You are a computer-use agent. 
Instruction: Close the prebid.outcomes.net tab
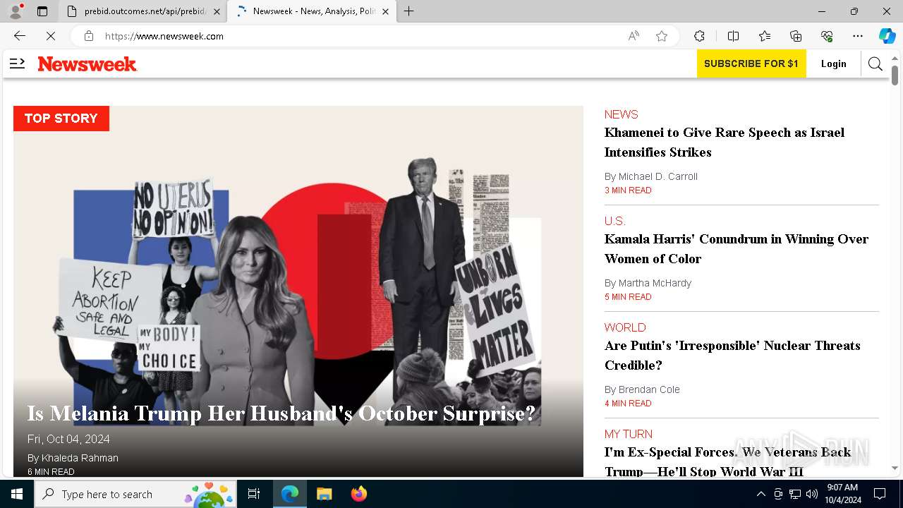coord(217,11)
